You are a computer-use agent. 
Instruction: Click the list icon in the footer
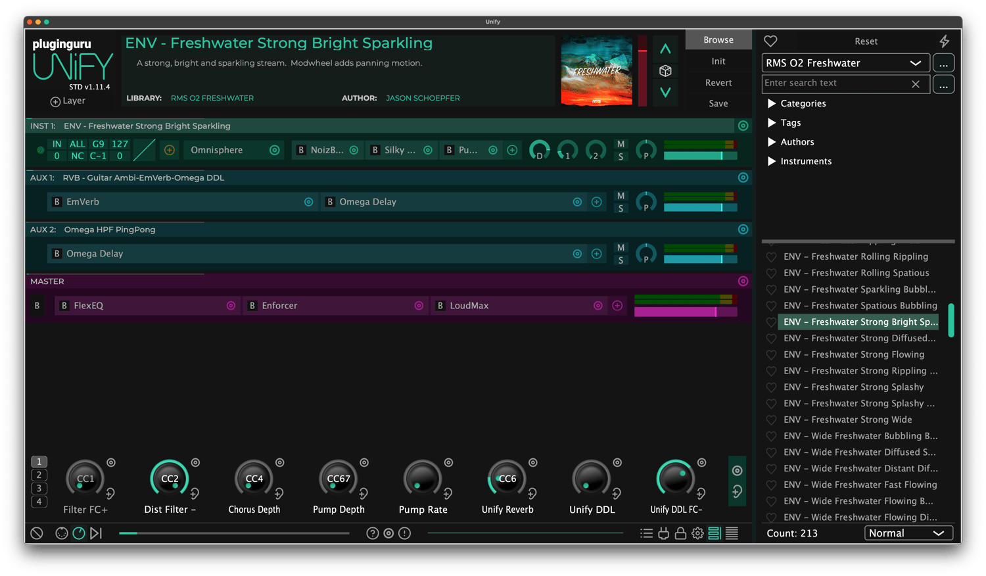pos(646,533)
